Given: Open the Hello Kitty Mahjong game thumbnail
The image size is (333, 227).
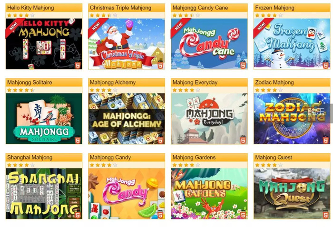Looking at the screenshot, I should [x=44, y=44].
